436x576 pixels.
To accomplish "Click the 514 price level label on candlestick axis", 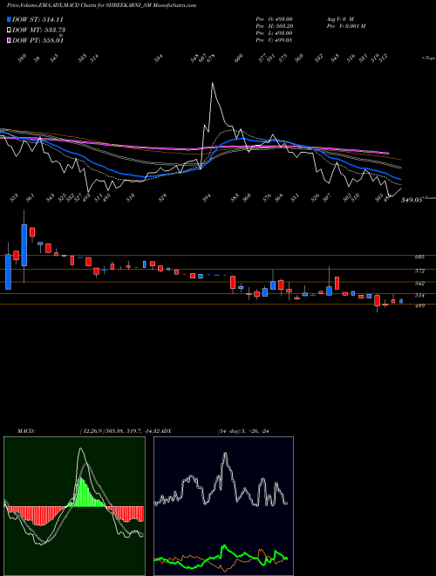I will tap(419, 295).
